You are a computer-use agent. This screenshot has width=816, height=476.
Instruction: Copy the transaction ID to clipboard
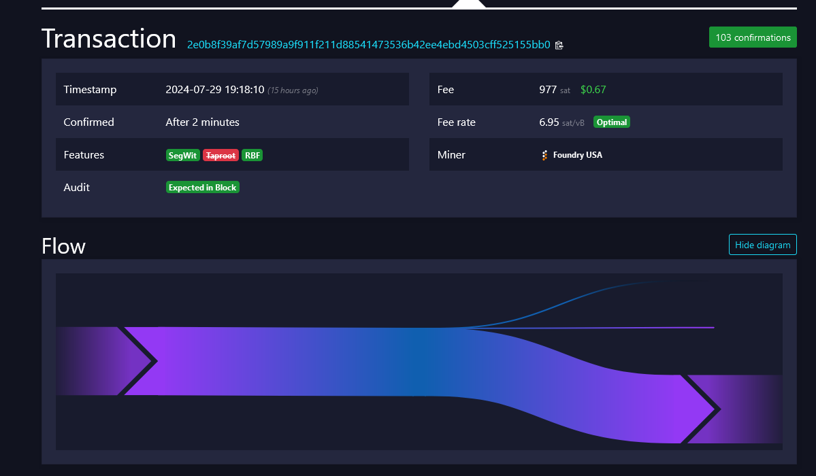coord(559,45)
